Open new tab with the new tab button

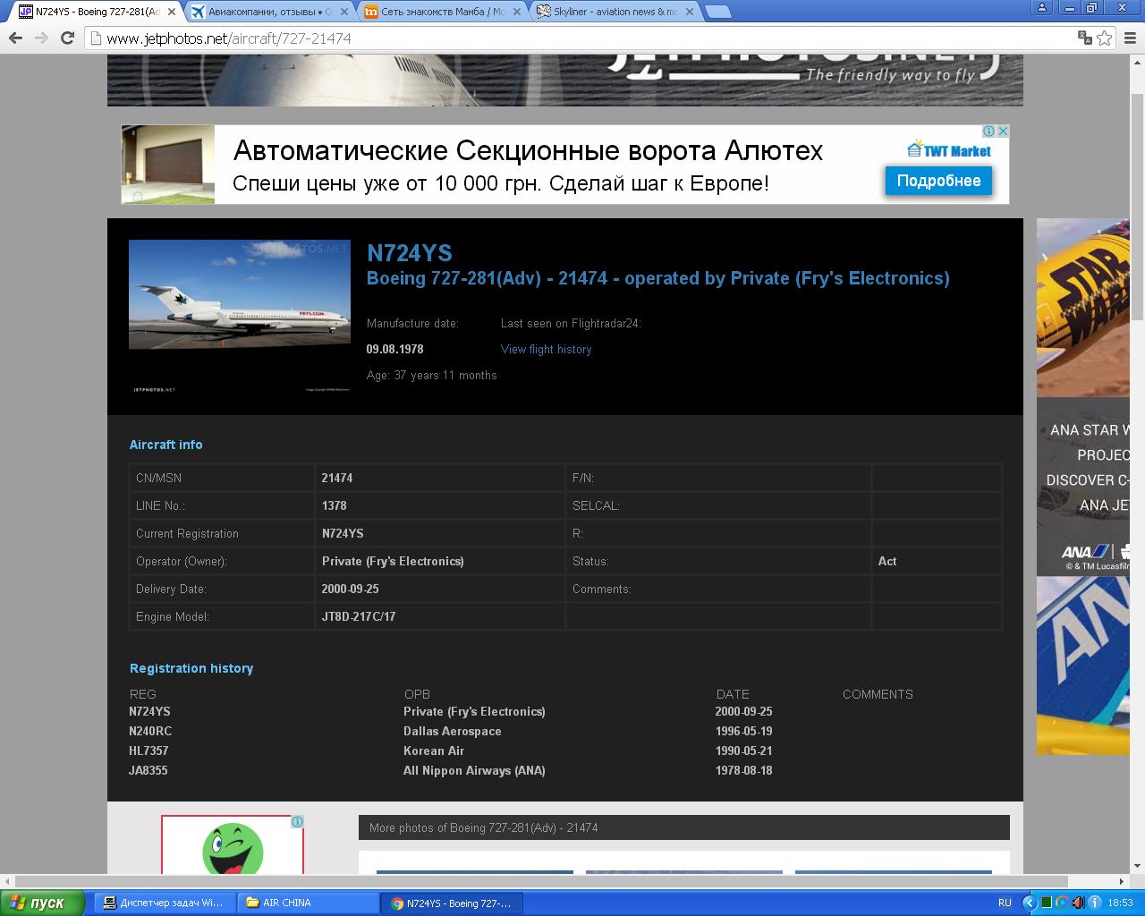pos(717,12)
